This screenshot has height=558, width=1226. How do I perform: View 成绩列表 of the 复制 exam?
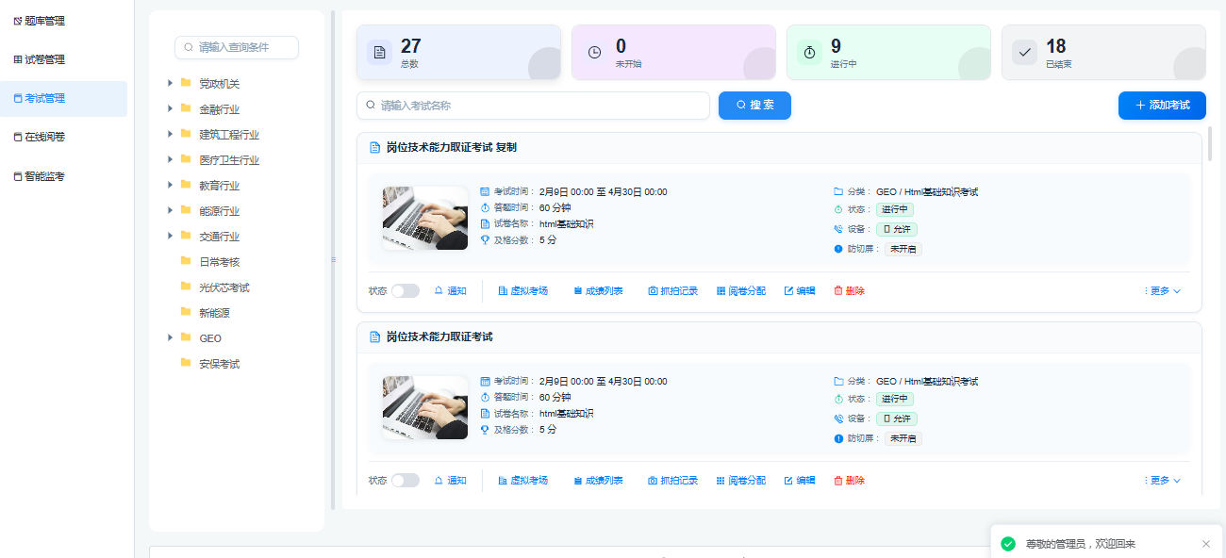point(598,290)
